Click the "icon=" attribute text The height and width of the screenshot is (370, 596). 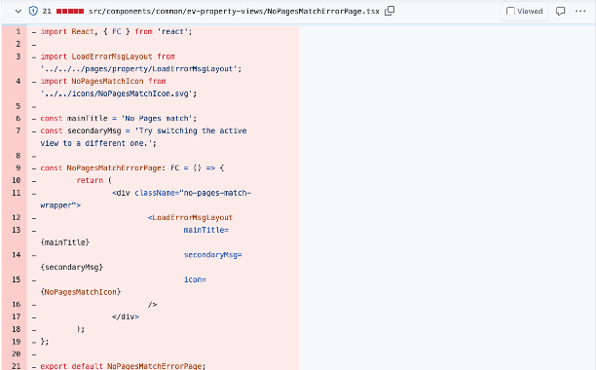point(195,279)
